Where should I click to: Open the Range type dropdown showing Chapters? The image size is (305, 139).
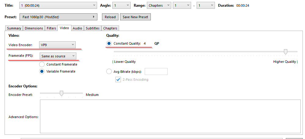[x=159, y=5]
